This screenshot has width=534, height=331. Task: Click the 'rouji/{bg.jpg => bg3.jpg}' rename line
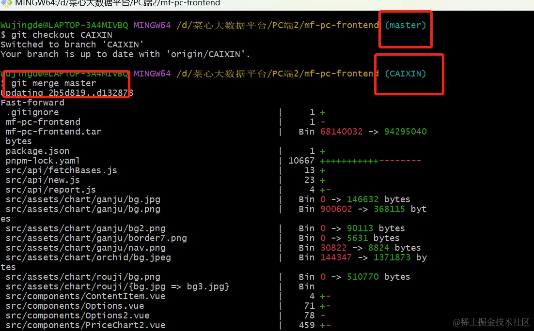(117, 286)
